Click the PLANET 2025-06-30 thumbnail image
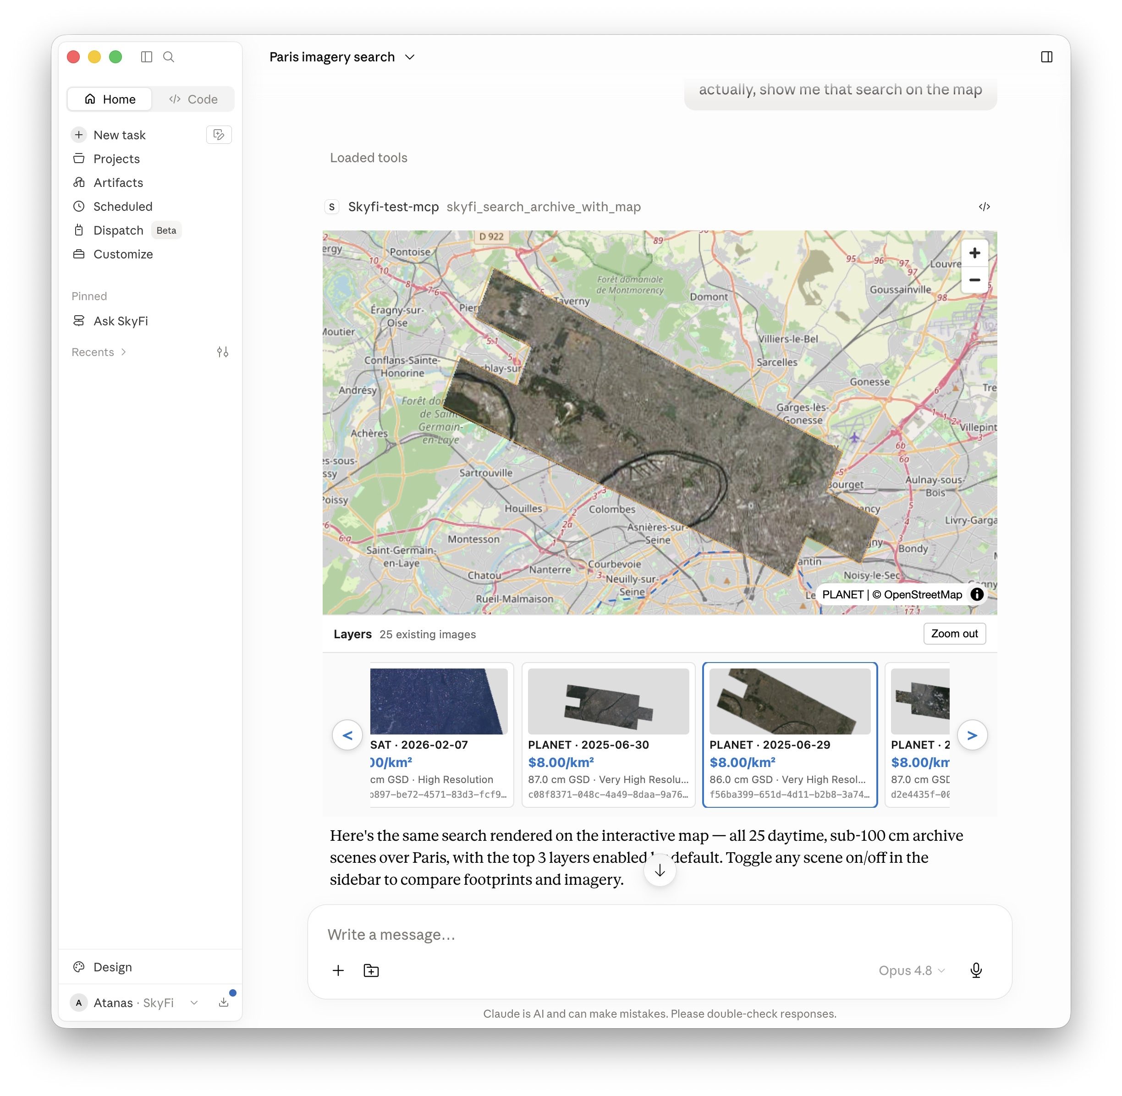The height and width of the screenshot is (1096, 1122). pyautogui.click(x=608, y=701)
